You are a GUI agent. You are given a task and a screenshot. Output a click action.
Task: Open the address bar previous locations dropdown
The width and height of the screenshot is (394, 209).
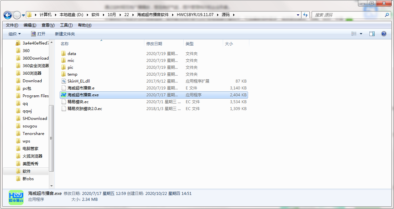pos(298,15)
